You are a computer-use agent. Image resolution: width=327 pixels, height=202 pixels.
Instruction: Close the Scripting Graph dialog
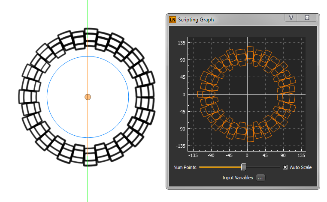point(307,18)
